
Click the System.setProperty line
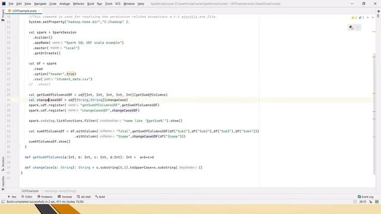point(79,22)
